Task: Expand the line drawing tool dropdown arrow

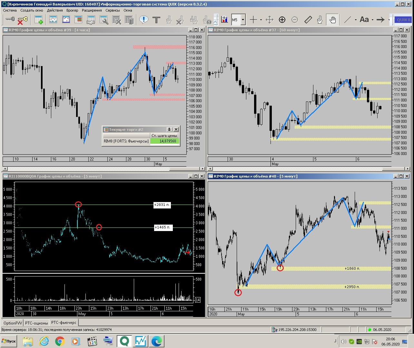Action: click(356, 20)
